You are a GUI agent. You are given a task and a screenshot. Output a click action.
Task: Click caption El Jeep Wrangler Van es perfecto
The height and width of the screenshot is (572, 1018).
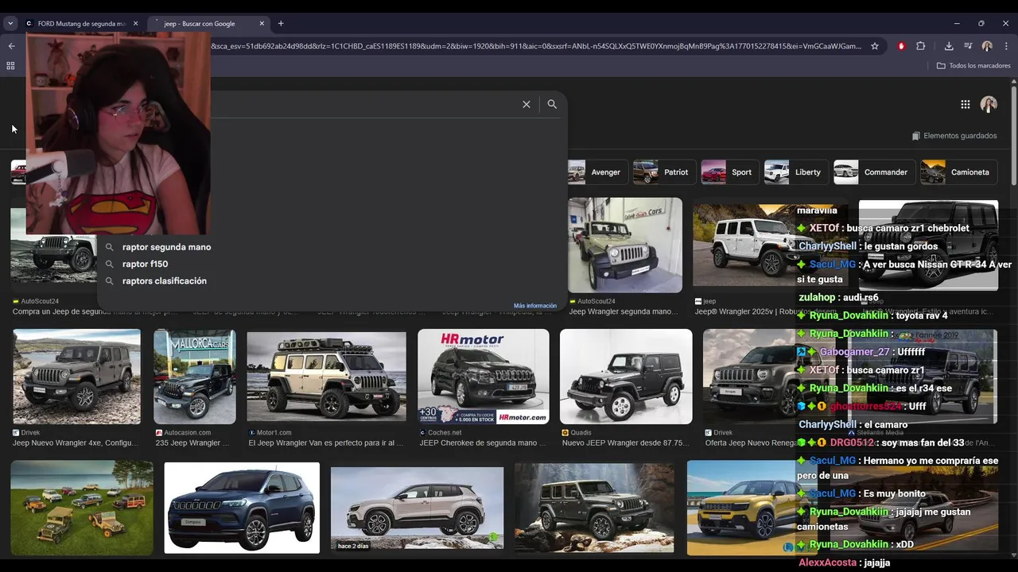[x=326, y=443]
